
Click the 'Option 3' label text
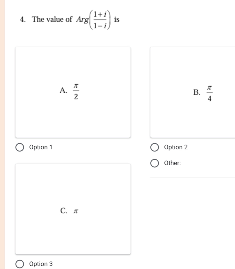(x=41, y=264)
